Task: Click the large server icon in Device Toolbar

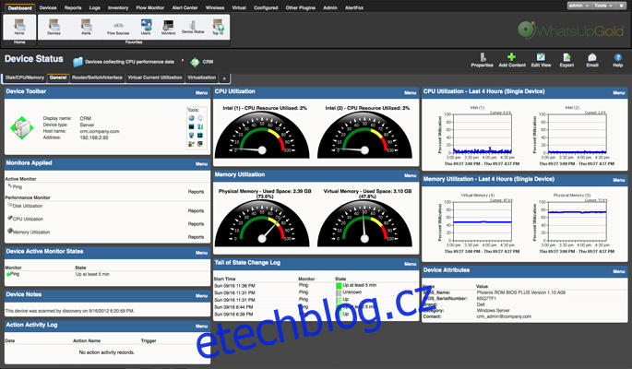Action: pyautogui.click(x=22, y=127)
